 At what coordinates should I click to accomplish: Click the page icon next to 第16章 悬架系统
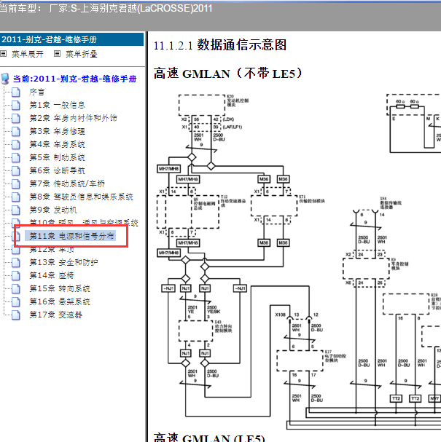click(x=16, y=301)
